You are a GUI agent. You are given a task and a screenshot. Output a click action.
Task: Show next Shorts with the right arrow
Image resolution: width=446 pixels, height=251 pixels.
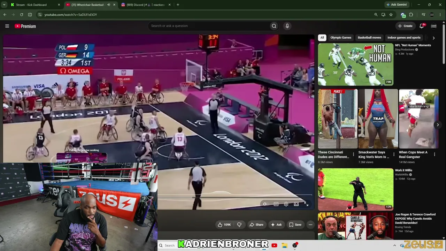(x=438, y=125)
